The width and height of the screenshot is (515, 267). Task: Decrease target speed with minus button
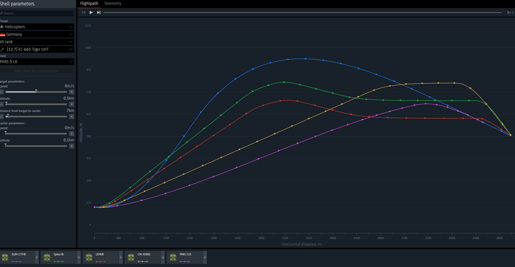[x=2, y=92]
